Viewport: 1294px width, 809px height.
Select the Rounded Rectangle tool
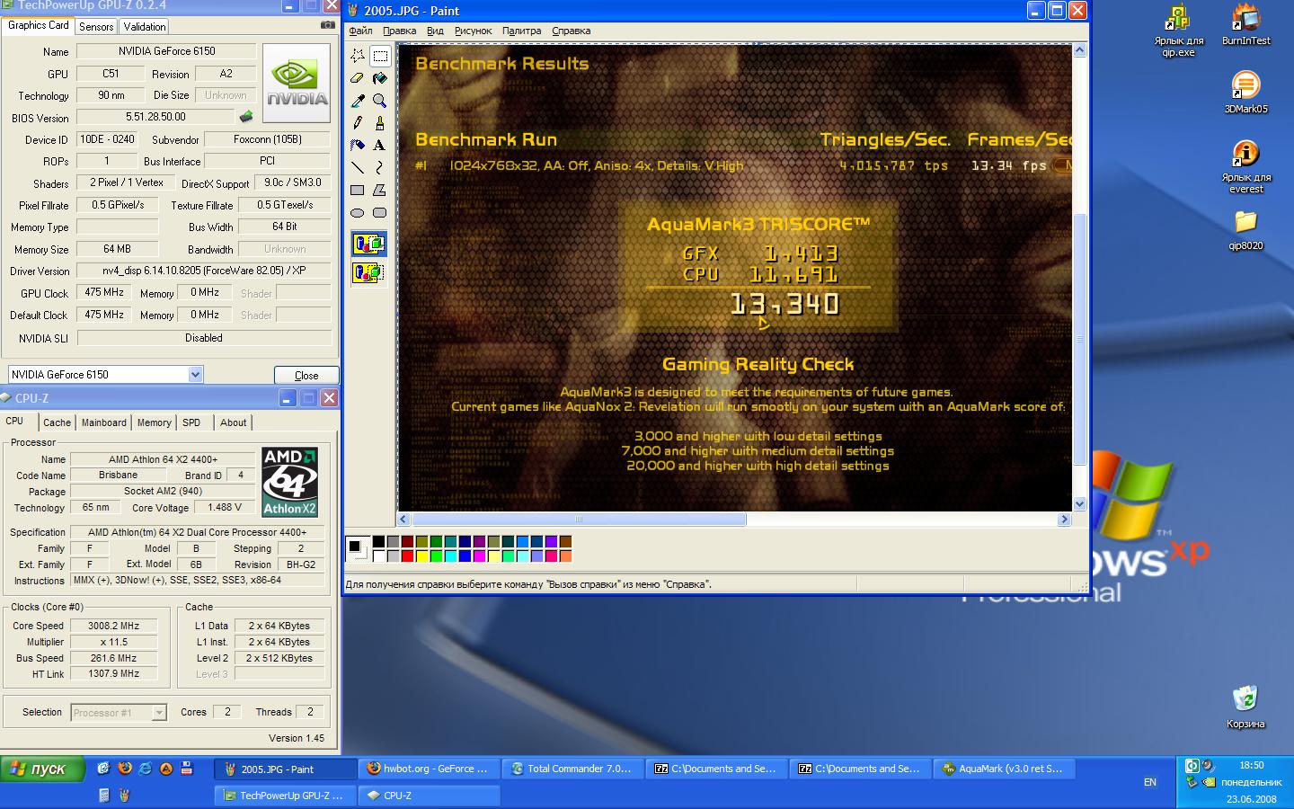point(380,212)
